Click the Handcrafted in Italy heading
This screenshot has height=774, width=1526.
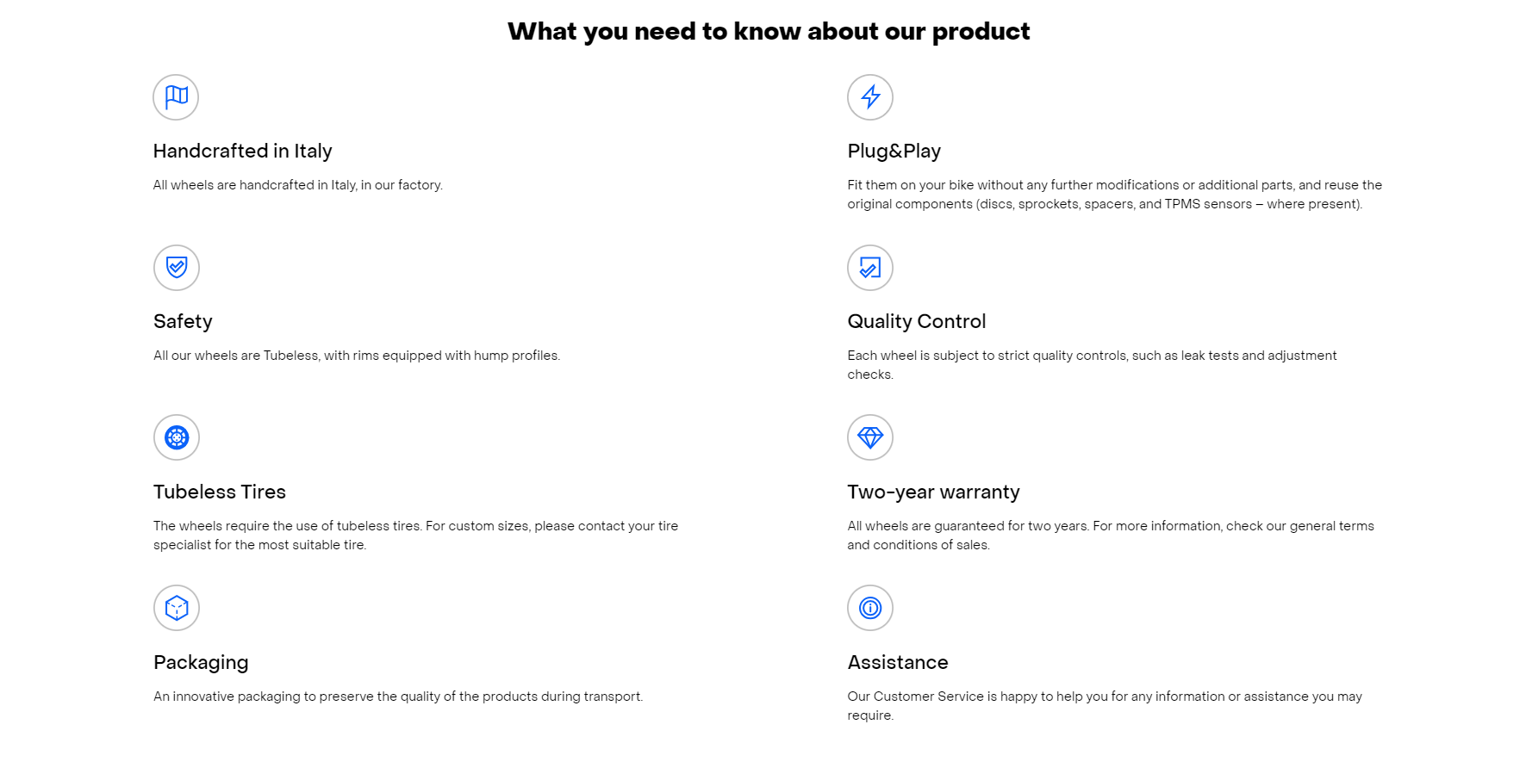point(242,152)
